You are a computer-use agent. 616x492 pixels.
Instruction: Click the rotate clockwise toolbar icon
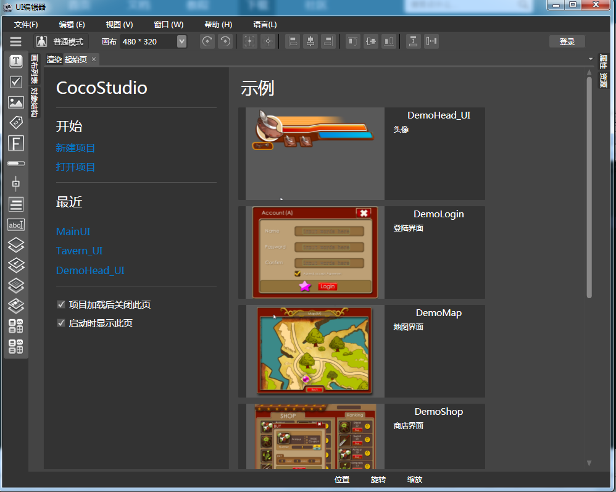coord(207,41)
